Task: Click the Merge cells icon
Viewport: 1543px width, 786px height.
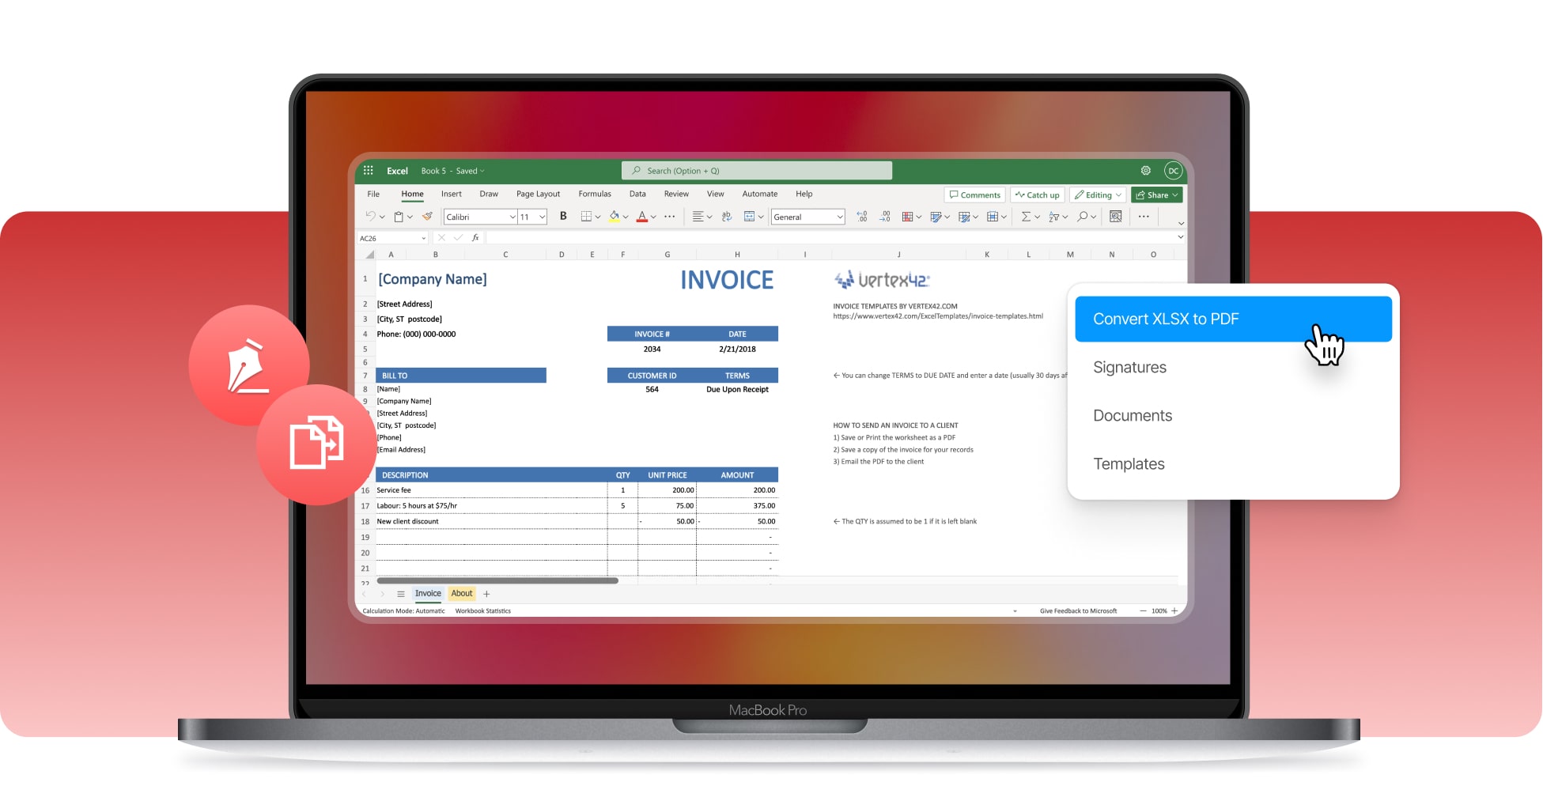Action: click(749, 217)
